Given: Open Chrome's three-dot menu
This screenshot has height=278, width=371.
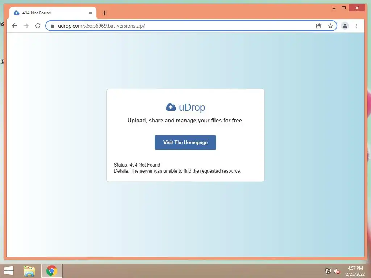Looking at the screenshot, I should point(357,26).
